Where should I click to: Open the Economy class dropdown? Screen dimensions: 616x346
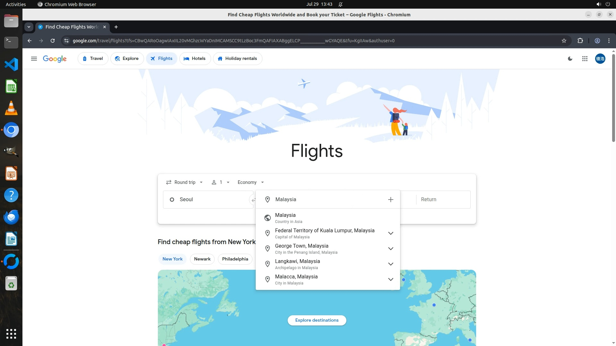[x=251, y=182]
